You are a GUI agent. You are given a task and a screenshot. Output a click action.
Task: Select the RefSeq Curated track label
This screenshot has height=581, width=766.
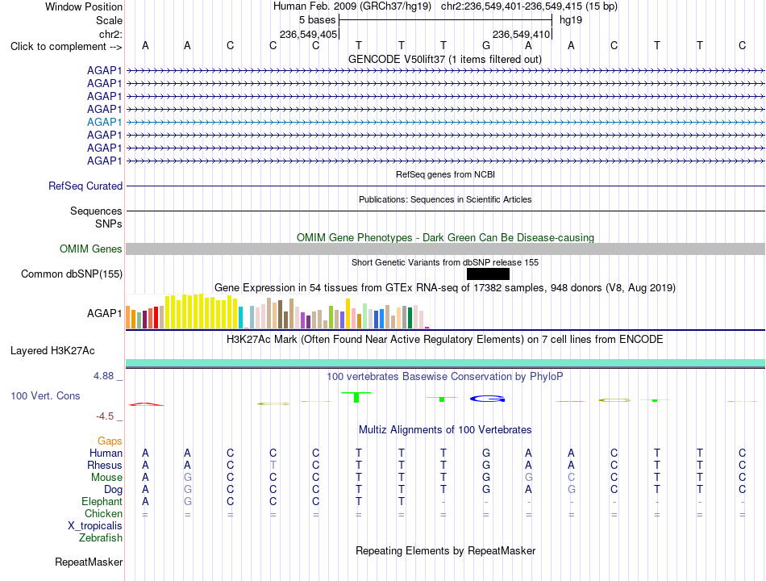click(85, 186)
